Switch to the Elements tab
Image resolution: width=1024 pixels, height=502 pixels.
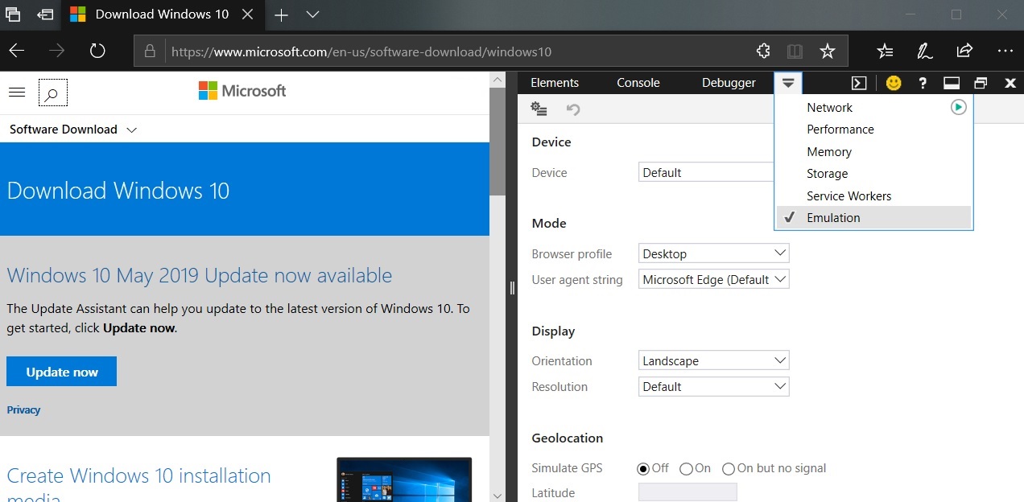tap(555, 83)
